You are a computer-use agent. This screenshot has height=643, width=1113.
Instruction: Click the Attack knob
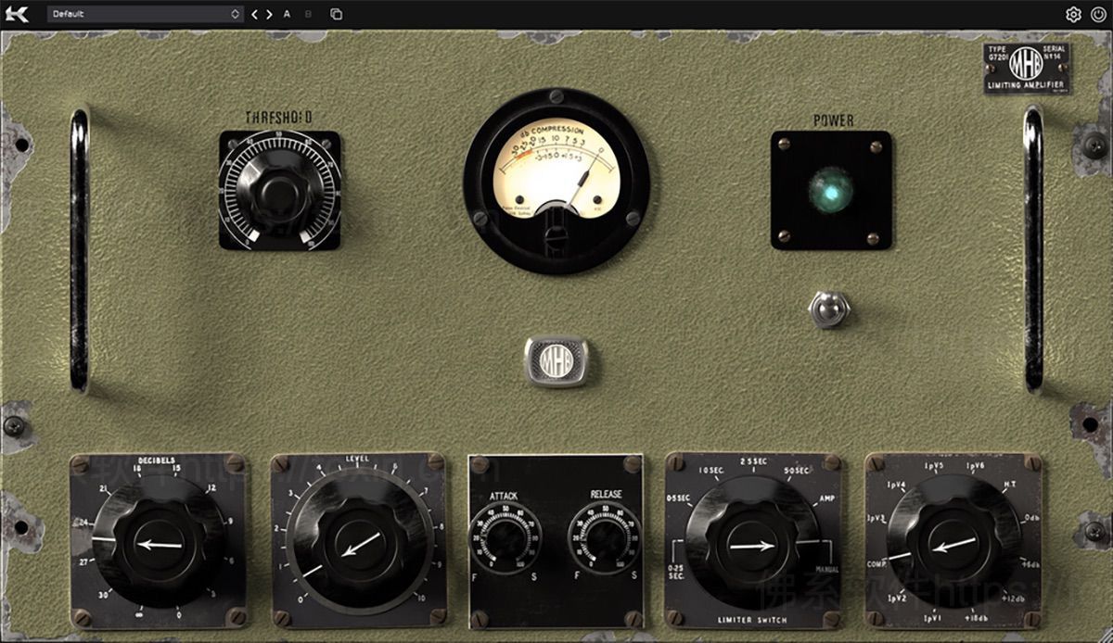(x=505, y=536)
